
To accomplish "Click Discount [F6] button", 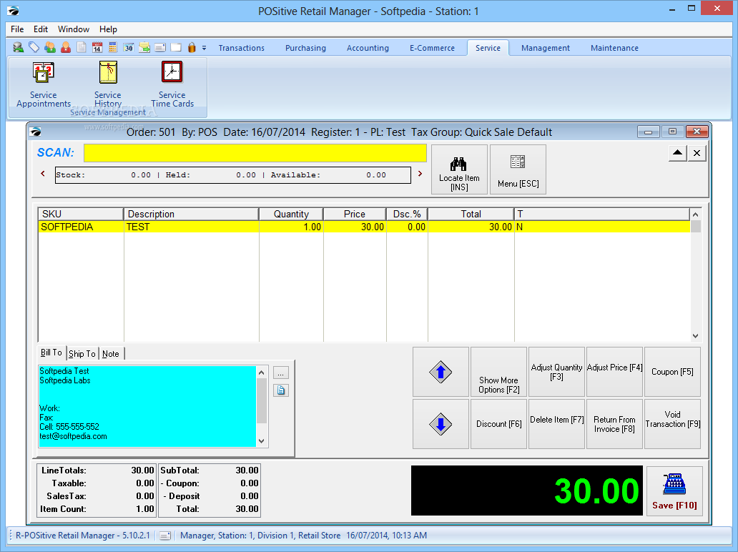I will click(499, 424).
